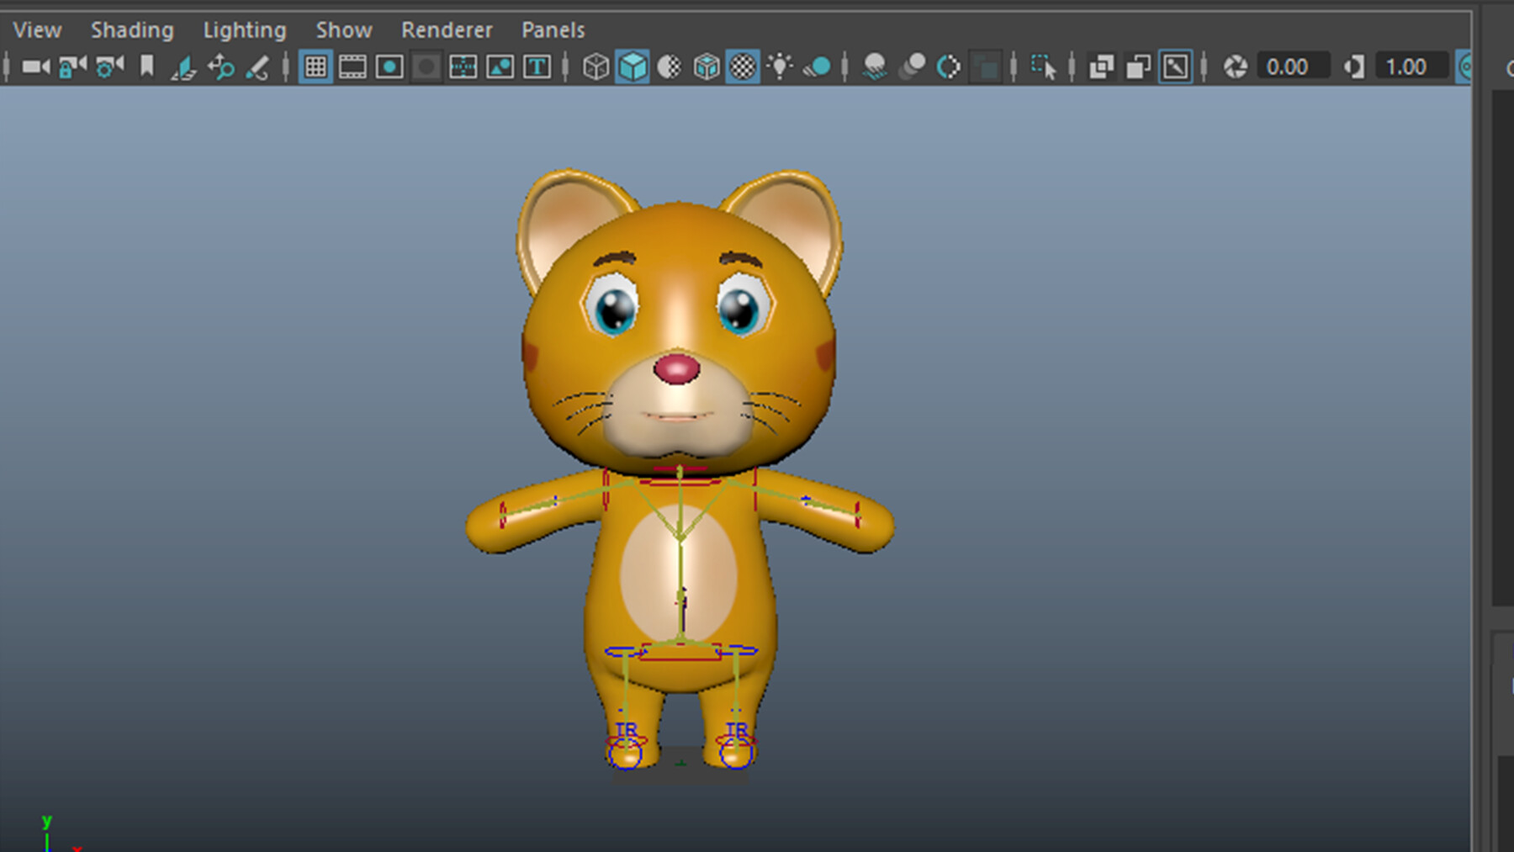Select the camera selection icon
Image resolution: width=1514 pixels, height=852 pixels.
coord(34,66)
